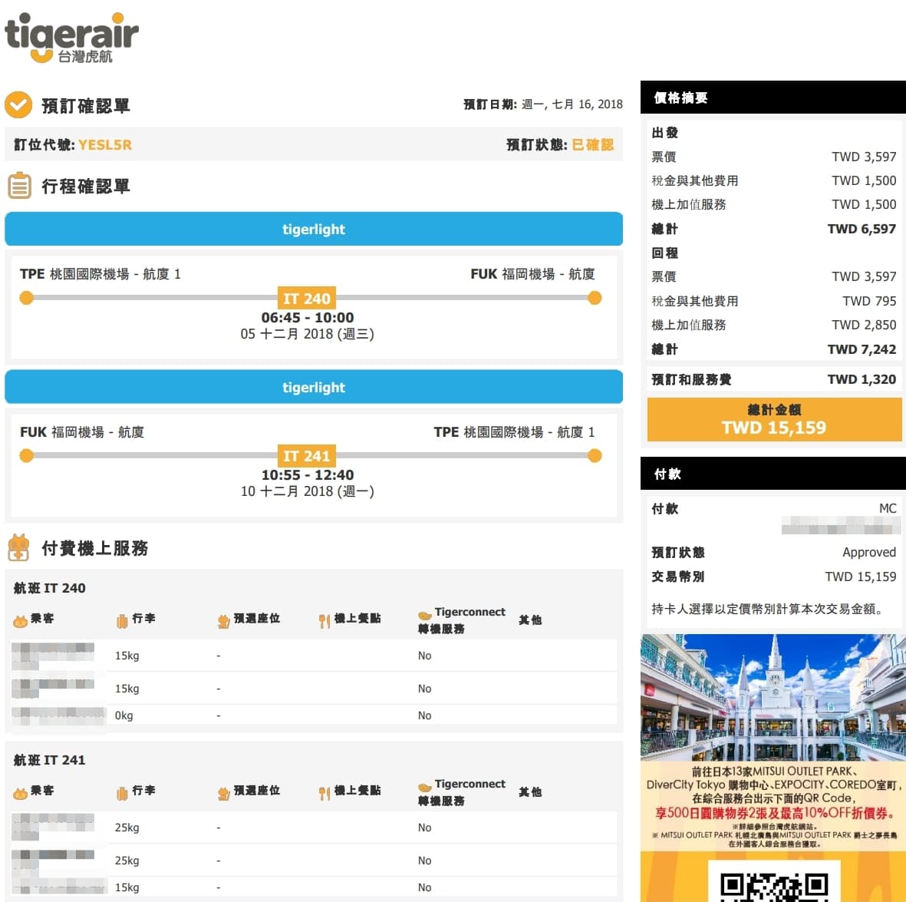Click the 10:55 - 12:40 flight time

(x=308, y=474)
